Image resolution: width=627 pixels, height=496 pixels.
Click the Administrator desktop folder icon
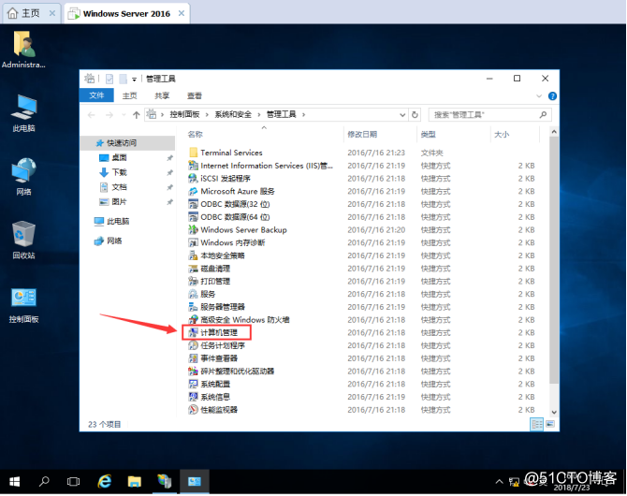tap(24, 44)
